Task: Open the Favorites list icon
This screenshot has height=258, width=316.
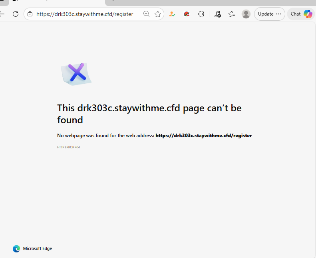Action: point(232,14)
